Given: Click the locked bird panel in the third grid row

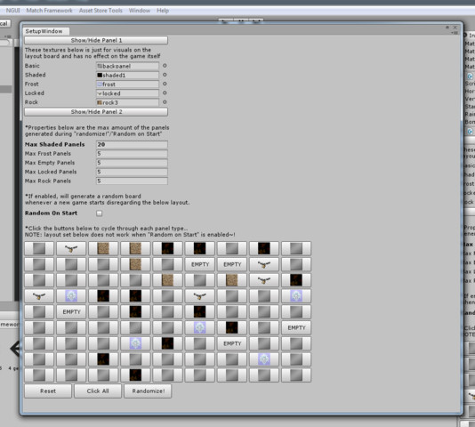Looking at the screenshot, I should click(x=264, y=280).
